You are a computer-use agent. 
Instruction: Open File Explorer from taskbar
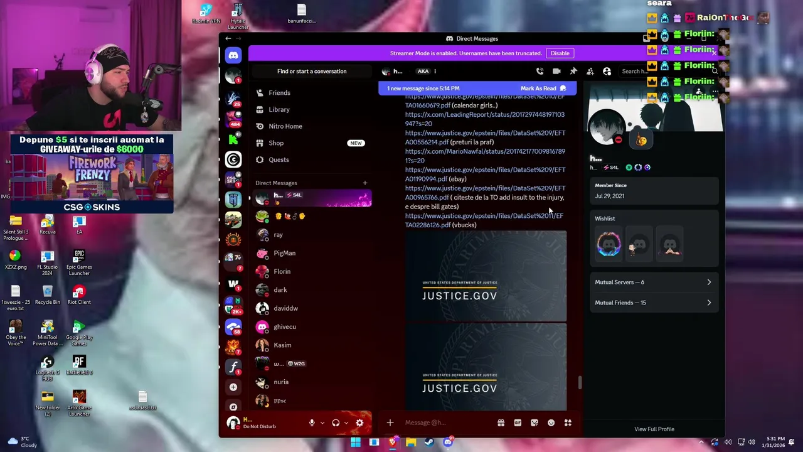coord(411,443)
